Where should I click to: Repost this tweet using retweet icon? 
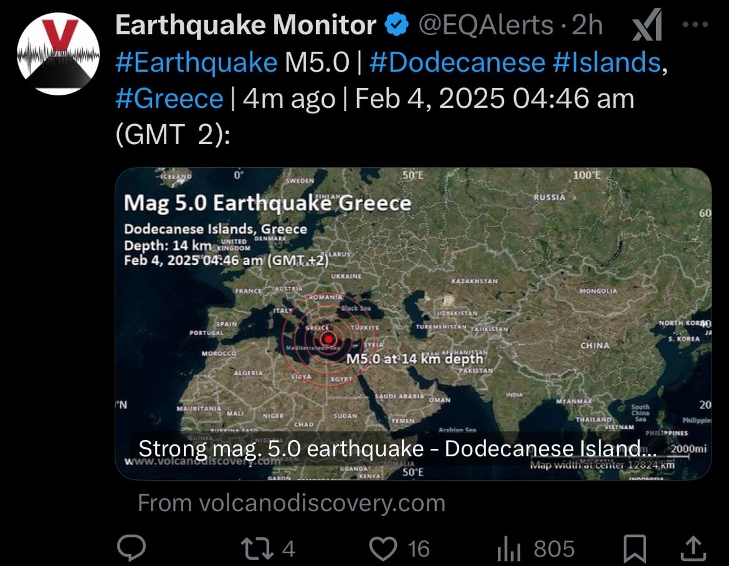pos(257,549)
